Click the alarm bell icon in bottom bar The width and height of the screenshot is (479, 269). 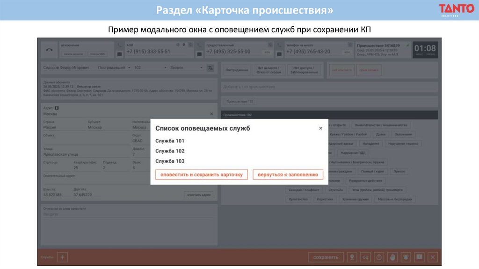click(406, 257)
